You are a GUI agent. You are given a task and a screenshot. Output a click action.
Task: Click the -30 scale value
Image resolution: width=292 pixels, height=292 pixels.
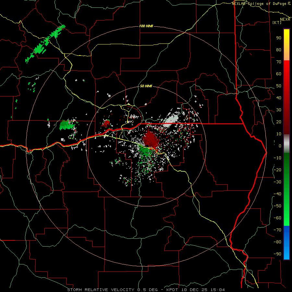click(277, 182)
